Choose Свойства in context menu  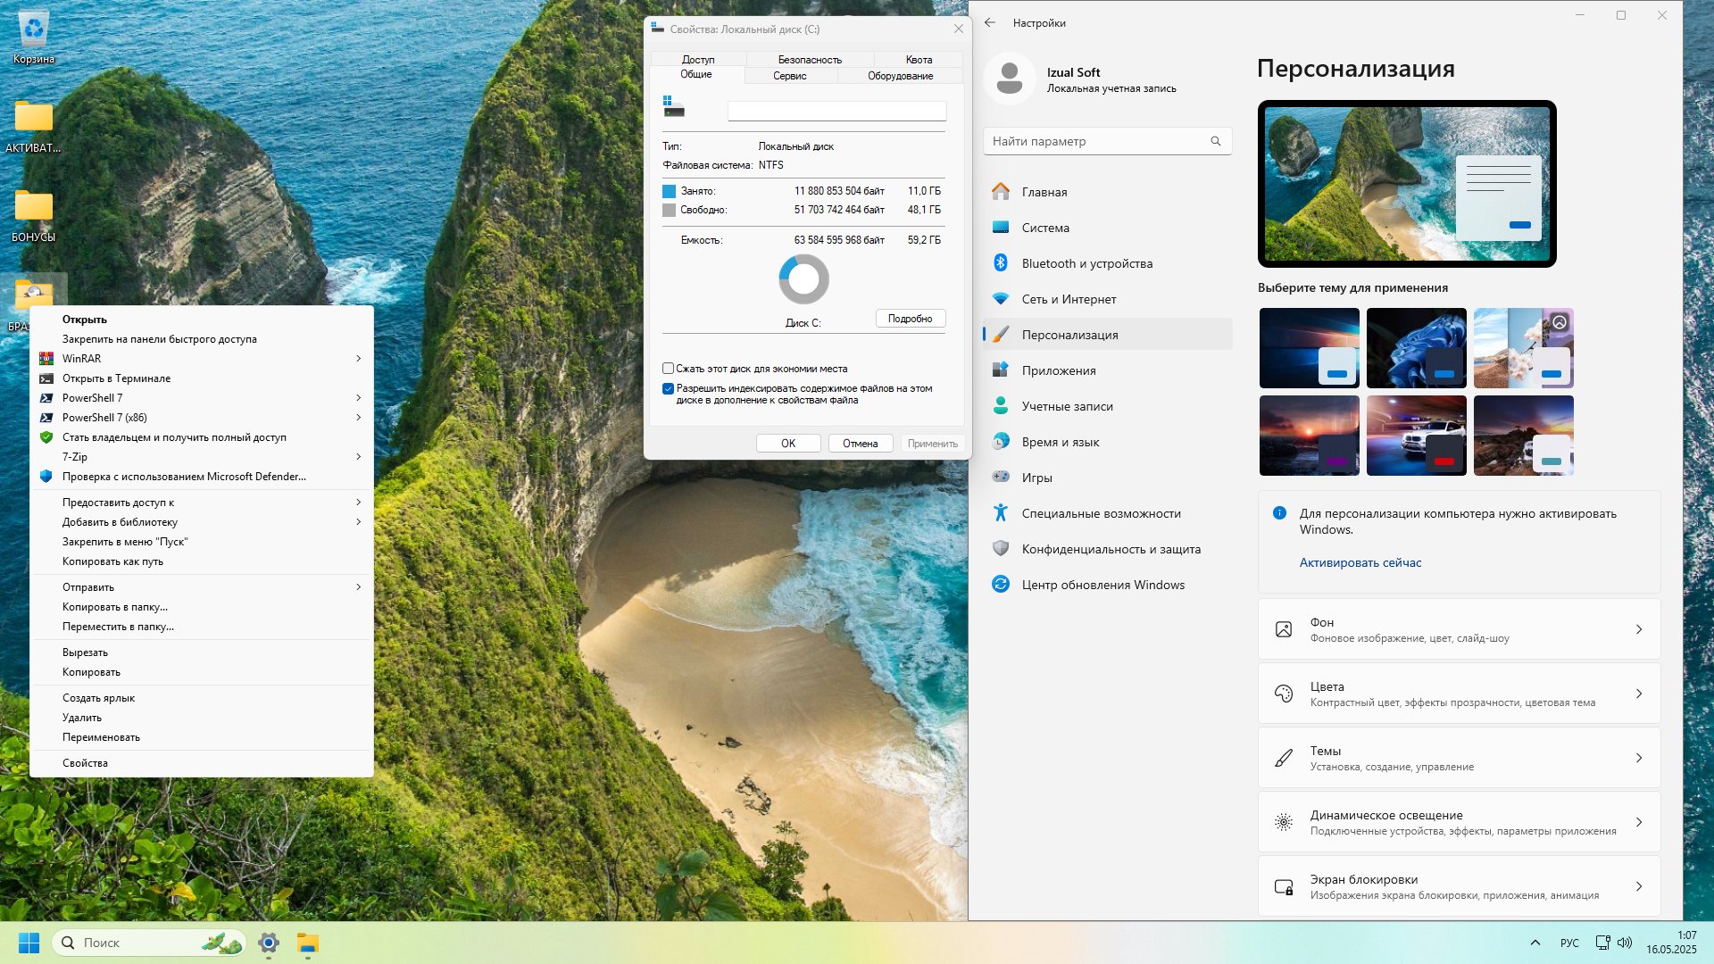coord(202,763)
